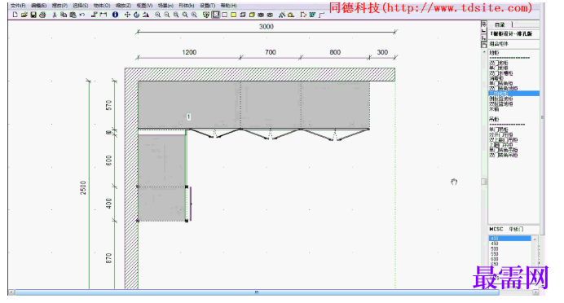
Task: Click the Zoom in magnifier with plus
Action: point(157,15)
